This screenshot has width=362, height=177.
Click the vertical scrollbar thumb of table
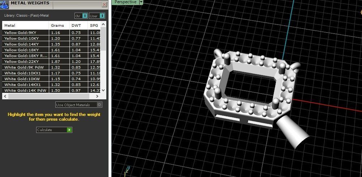pos(103,39)
